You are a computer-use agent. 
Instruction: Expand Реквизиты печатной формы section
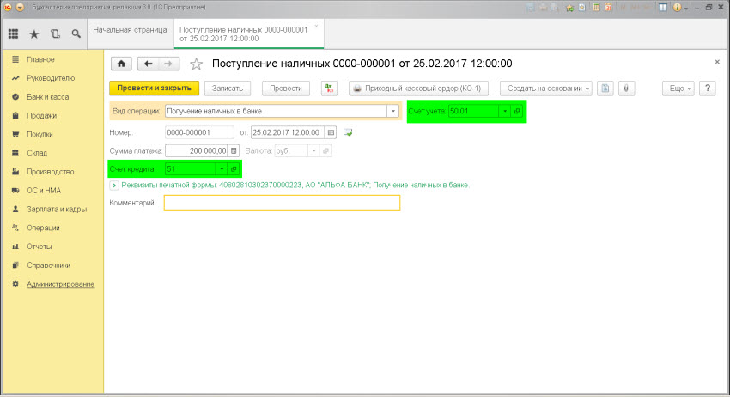[x=114, y=186]
